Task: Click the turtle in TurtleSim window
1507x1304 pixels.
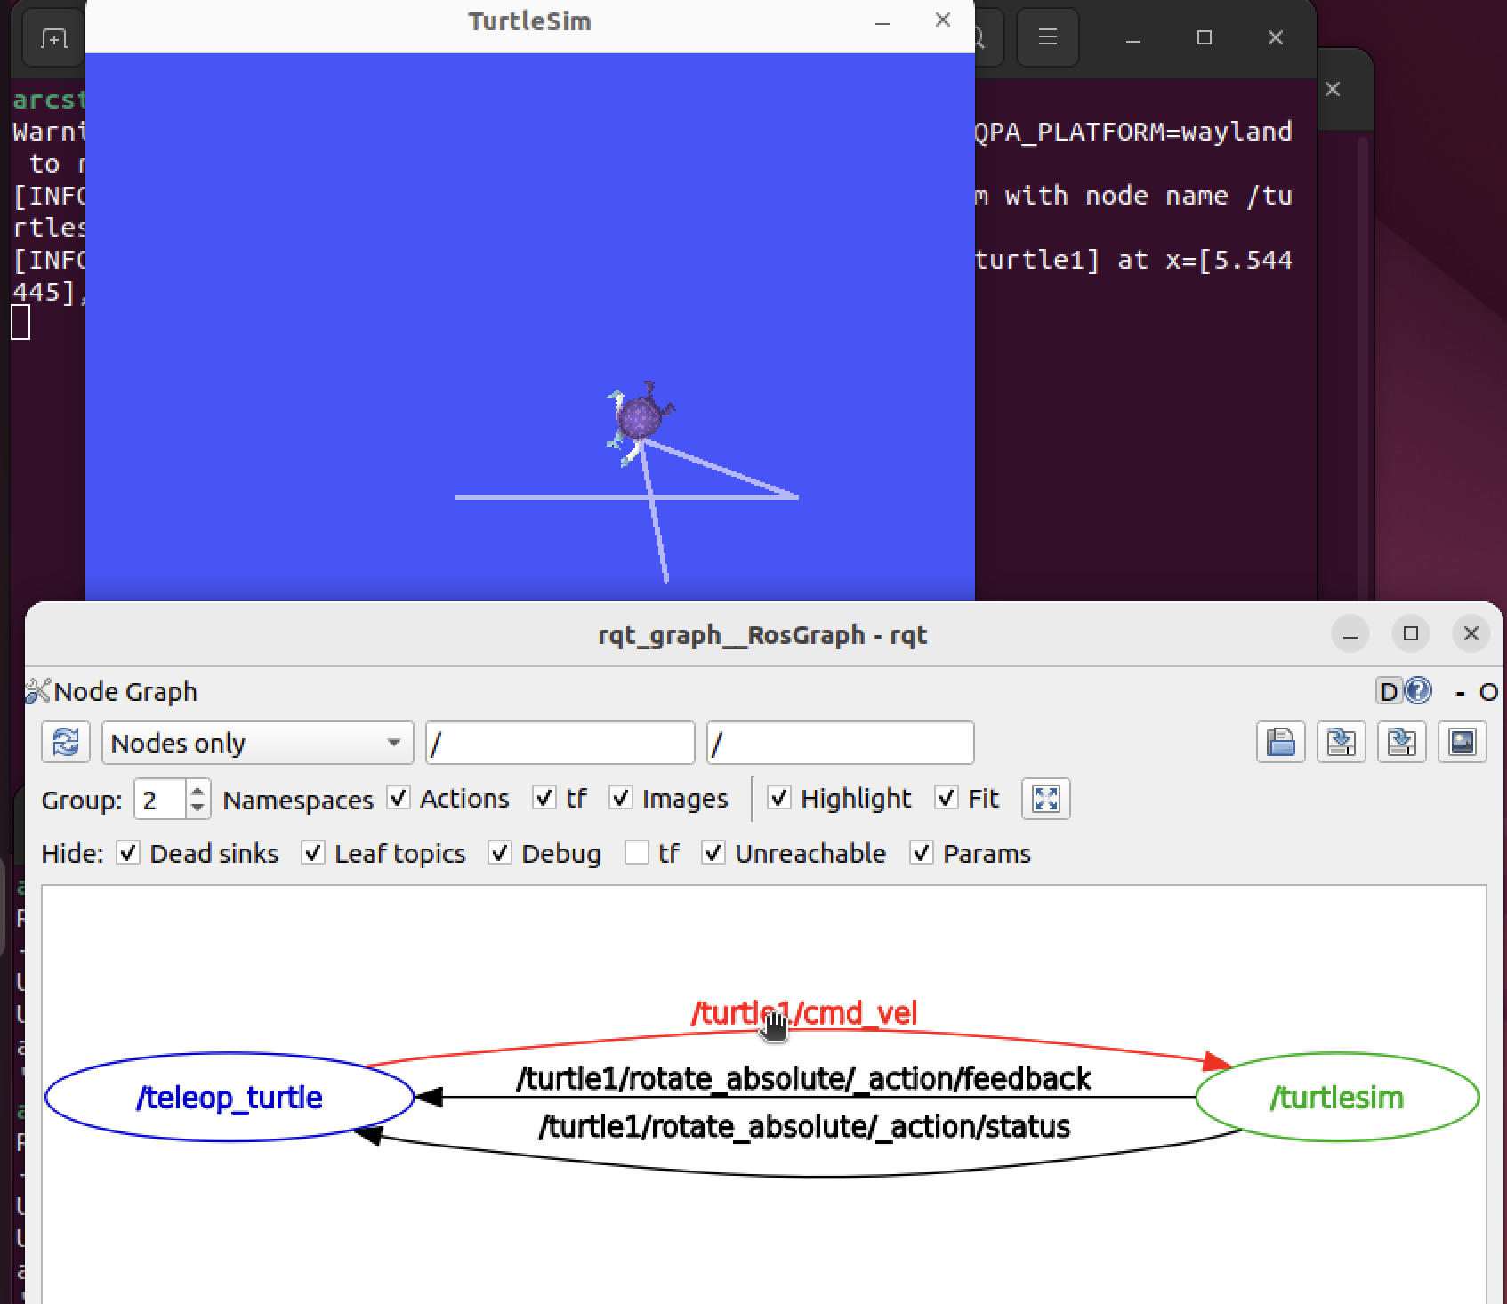Action: coord(641,418)
